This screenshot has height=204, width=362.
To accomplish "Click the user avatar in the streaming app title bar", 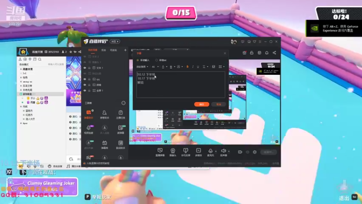I will (233, 42).
